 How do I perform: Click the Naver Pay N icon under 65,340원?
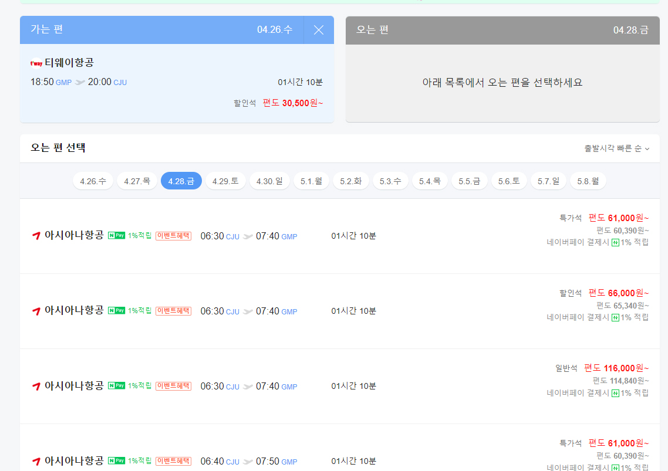[615, 318]
